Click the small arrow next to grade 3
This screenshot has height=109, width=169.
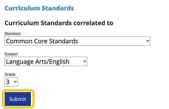15,81
